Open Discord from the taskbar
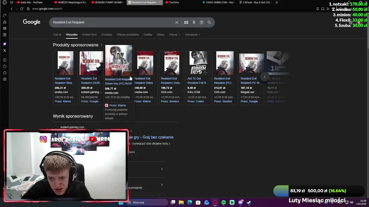Screen dimensions: 369x207 240,202
